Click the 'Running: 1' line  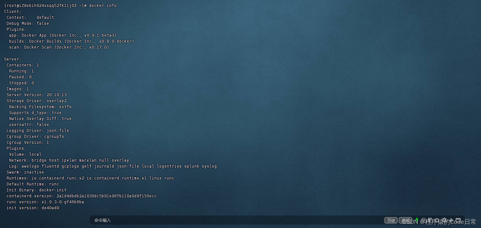pyautogui.click(x=22, y=71)
